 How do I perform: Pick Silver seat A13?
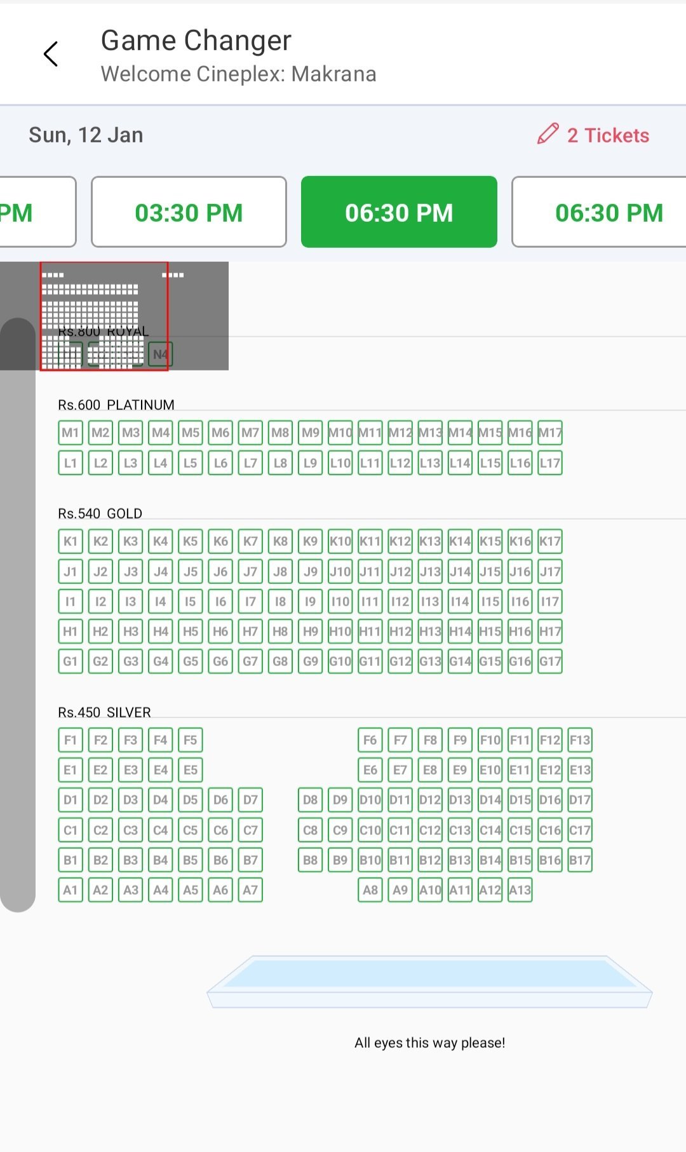[x=520, y=890]
